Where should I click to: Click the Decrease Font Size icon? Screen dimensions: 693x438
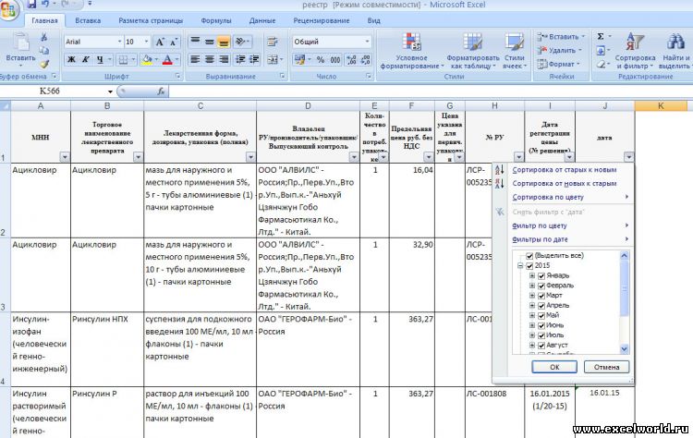pyautogui.click(x=174, y=42)
